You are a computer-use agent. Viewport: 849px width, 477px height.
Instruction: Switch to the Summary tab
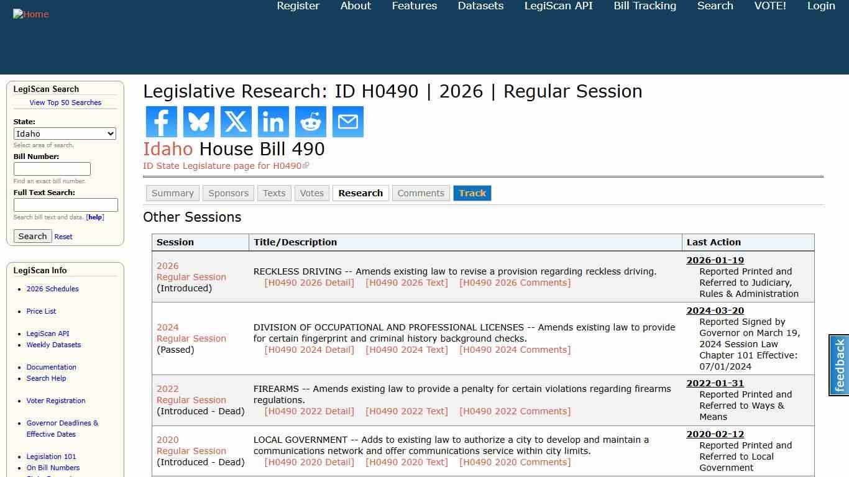click(172, 193)
